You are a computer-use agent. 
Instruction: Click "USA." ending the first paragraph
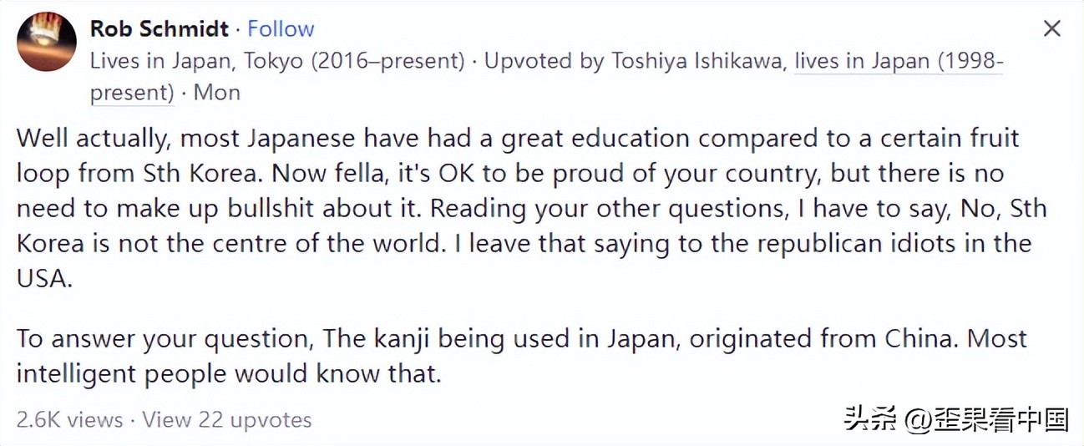(45, 279)
